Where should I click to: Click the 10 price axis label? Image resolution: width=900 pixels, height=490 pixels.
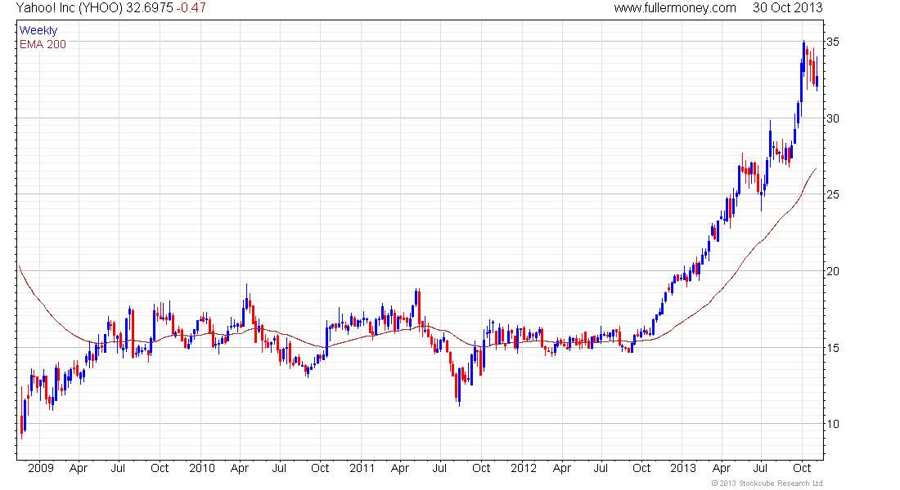pos(832,424)
